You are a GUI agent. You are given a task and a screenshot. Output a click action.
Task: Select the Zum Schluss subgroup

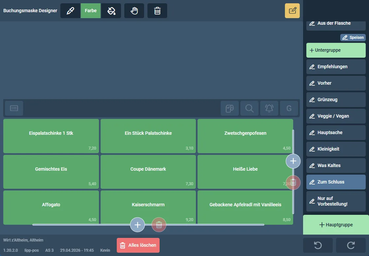(336, 182)
